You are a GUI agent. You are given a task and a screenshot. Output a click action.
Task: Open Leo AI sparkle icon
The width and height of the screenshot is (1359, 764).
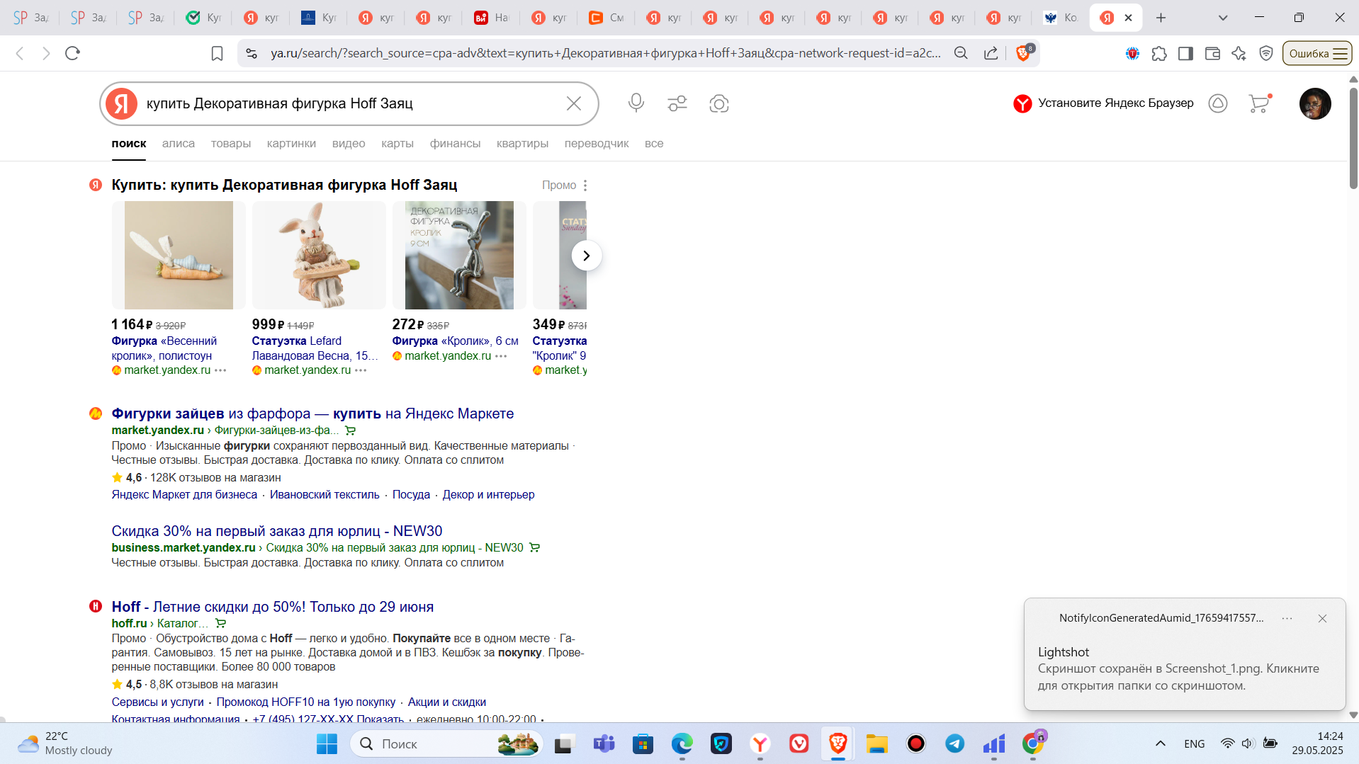click(1239, 53)
